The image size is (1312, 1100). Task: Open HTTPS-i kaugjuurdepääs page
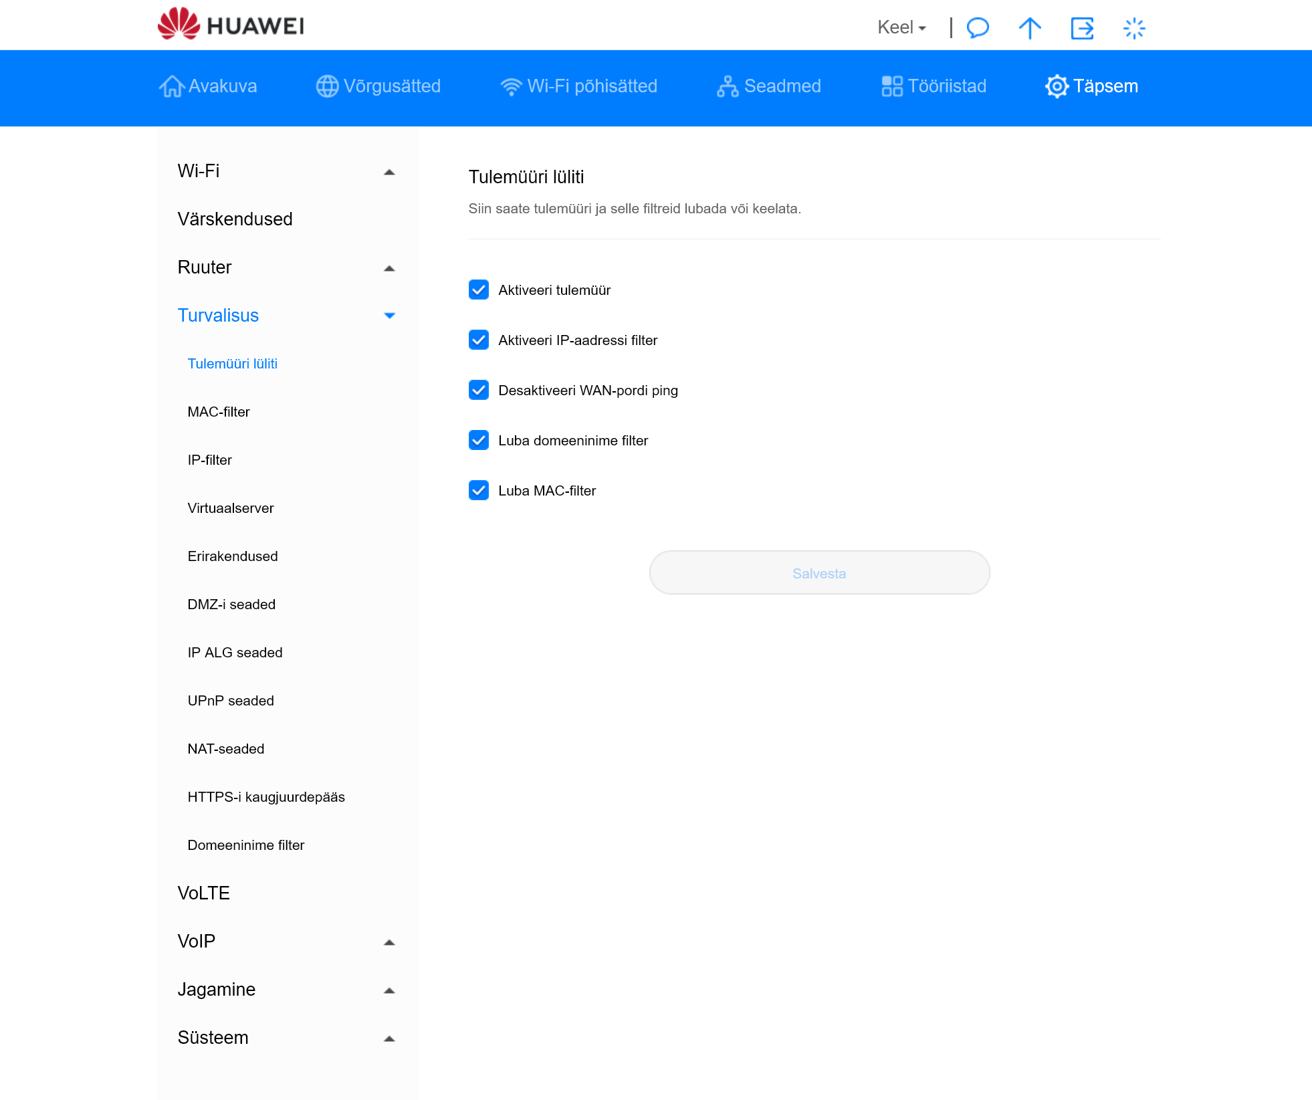266,797
